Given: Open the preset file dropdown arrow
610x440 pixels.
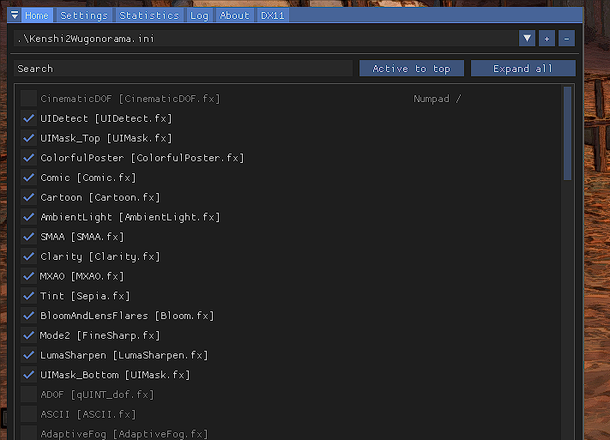Looking at the screenshot, I should (x=527, y=39).
